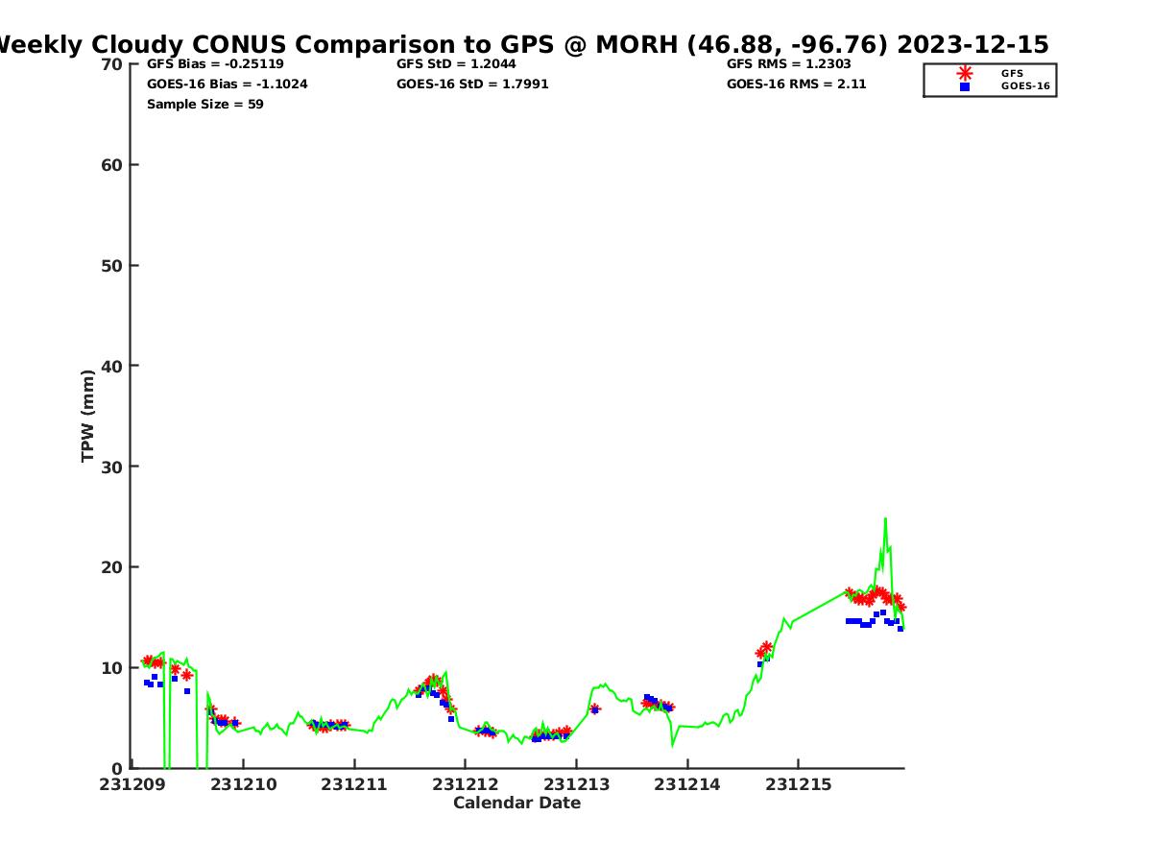Click the GFS Bias statistic text

(215, 64)
